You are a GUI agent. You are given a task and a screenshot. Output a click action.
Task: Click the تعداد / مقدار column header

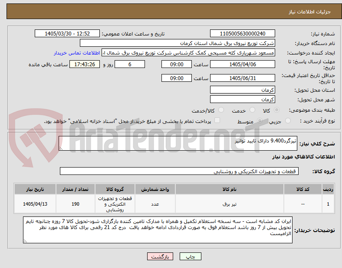point(76,189)
